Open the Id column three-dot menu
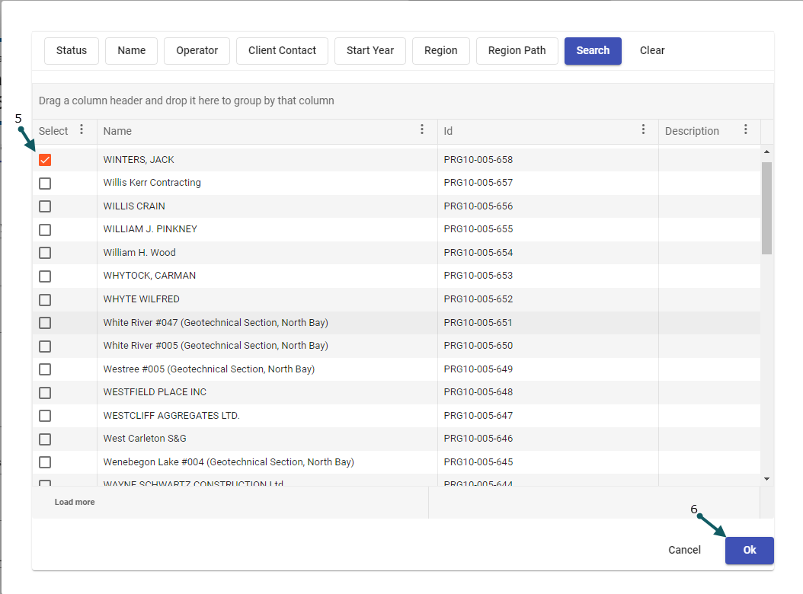 pyautogui.click(x=643, y=130)
